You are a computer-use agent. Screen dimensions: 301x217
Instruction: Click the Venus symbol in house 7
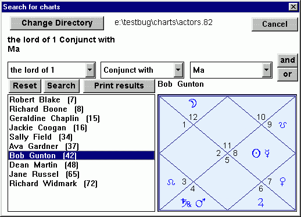point(282,182)
